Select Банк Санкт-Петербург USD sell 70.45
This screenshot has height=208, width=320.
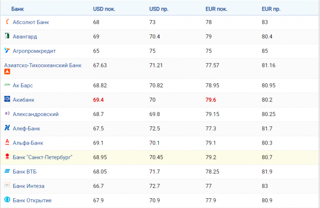tap(156, 157)
